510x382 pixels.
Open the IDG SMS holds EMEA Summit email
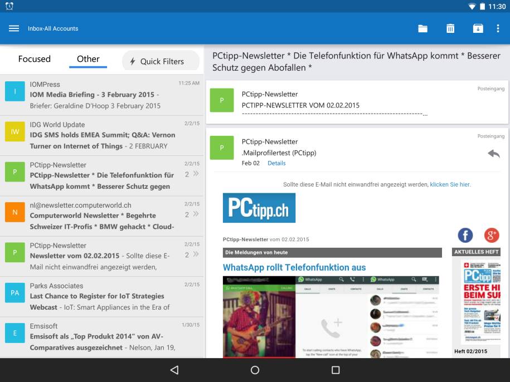tap(101, 135)
